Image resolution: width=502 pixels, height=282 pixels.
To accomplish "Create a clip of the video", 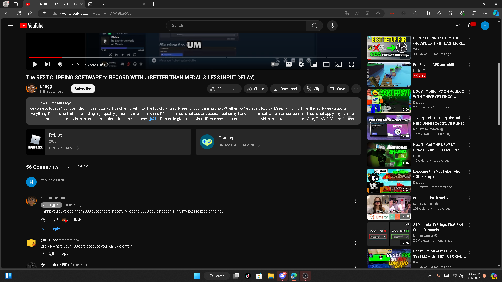I will (x=313, y=89).
